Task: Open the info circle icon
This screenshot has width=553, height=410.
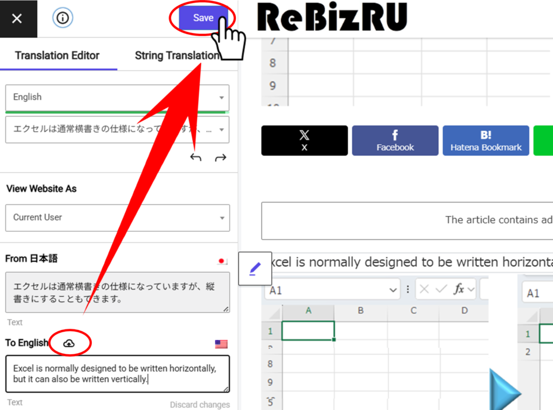Action: (63, 18)
